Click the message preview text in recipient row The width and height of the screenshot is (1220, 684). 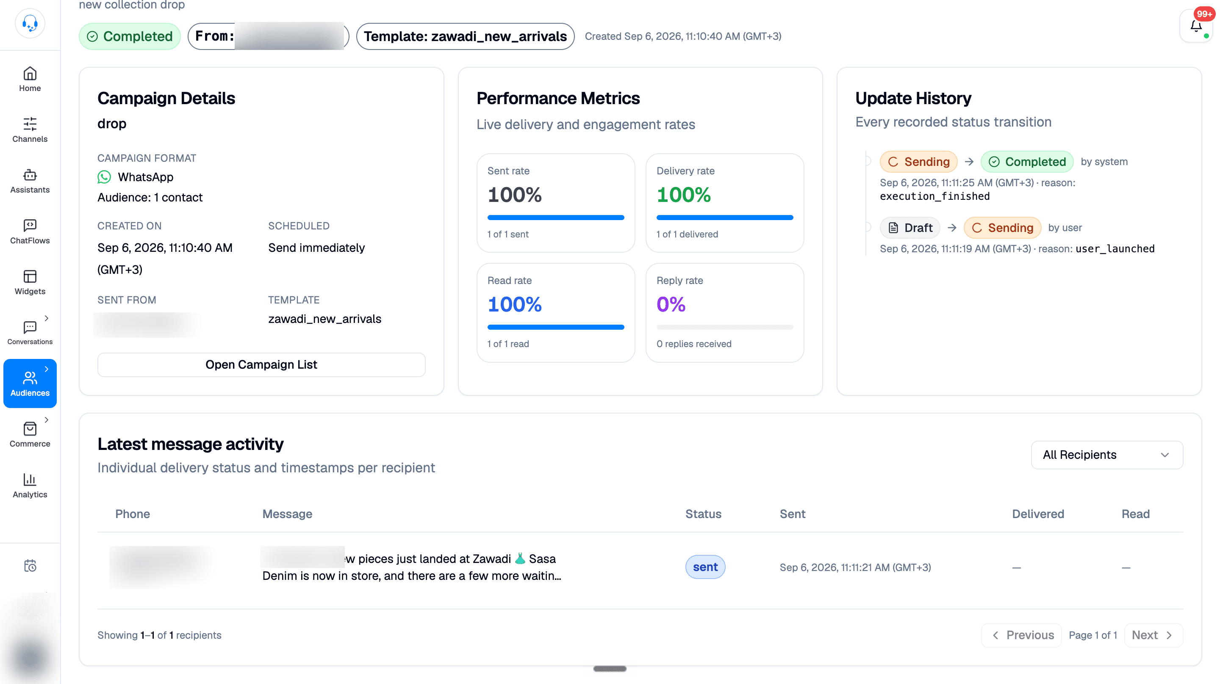(x=412, y=567)
